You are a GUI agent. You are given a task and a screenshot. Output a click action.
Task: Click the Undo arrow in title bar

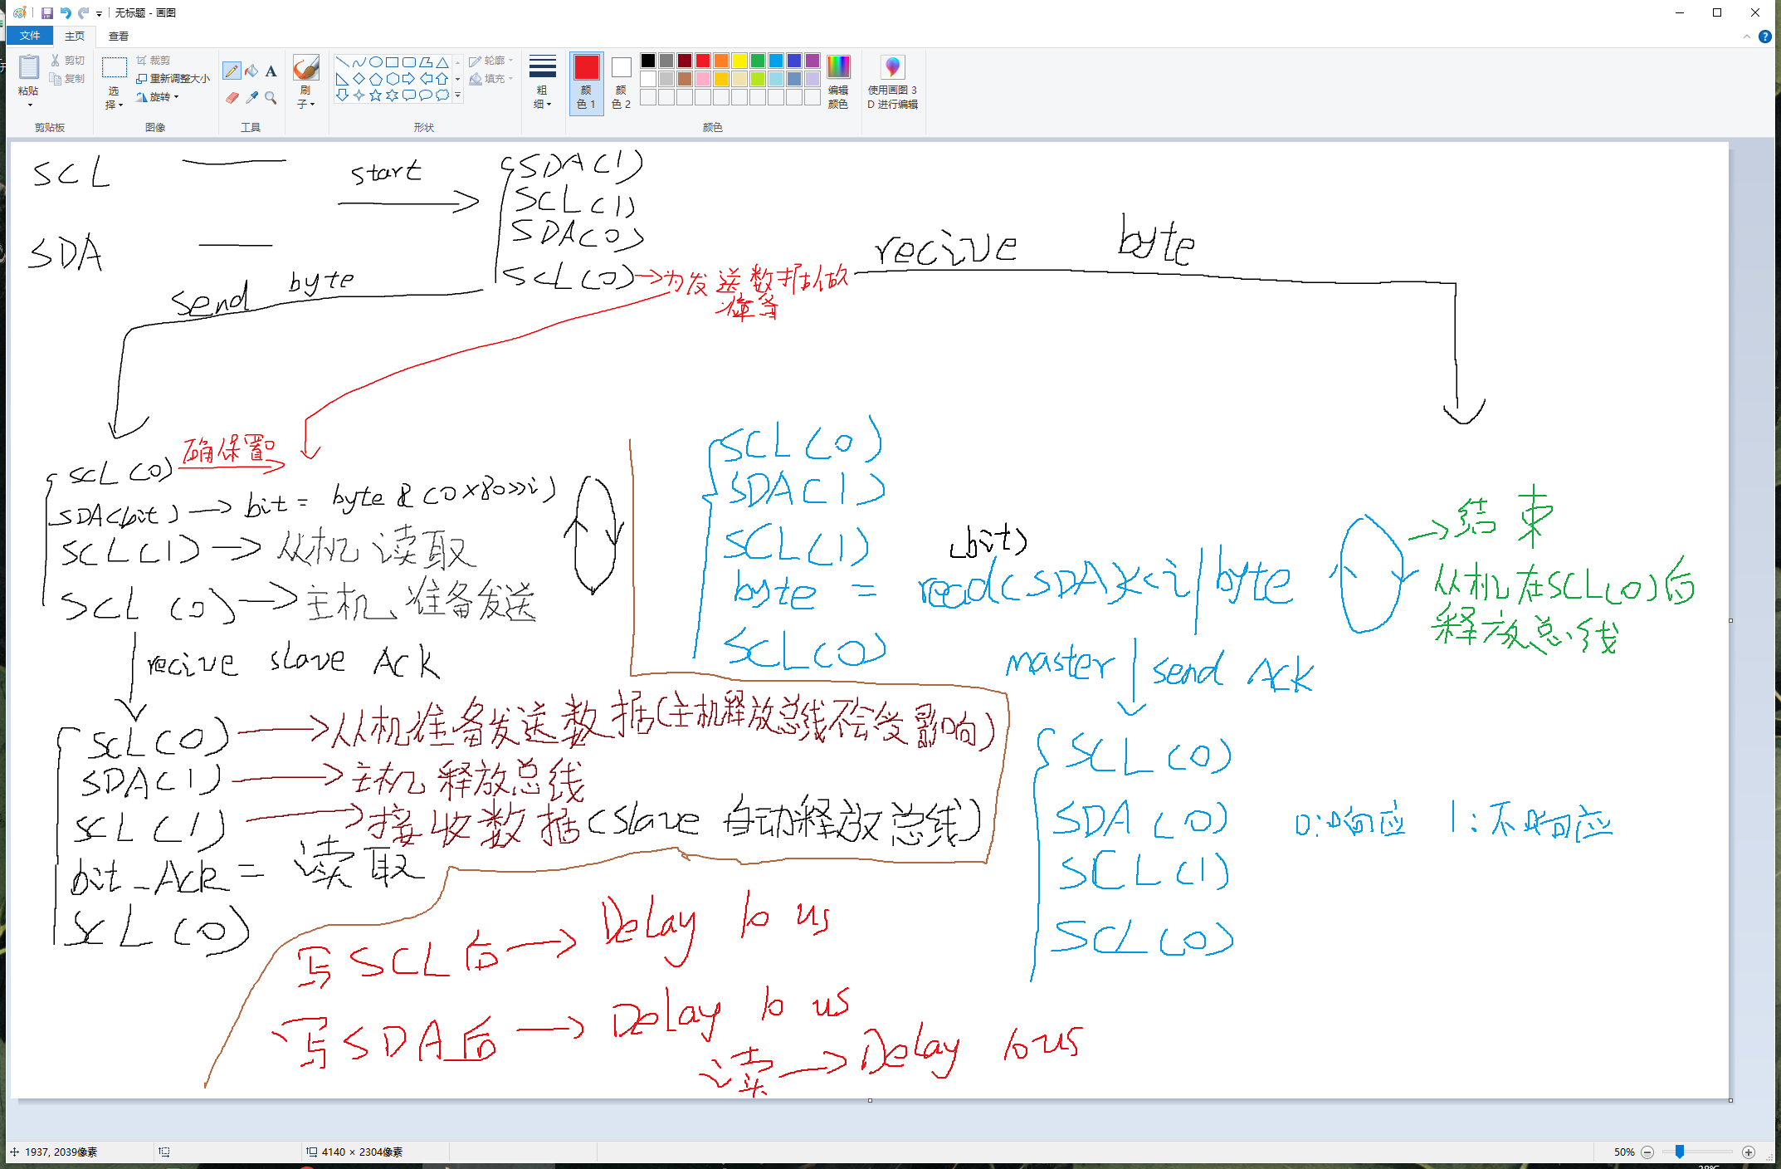[x=66, y=12]
